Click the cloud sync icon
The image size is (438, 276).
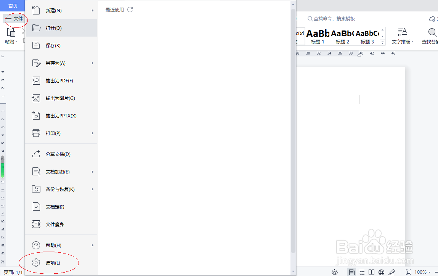pos(432,19)
